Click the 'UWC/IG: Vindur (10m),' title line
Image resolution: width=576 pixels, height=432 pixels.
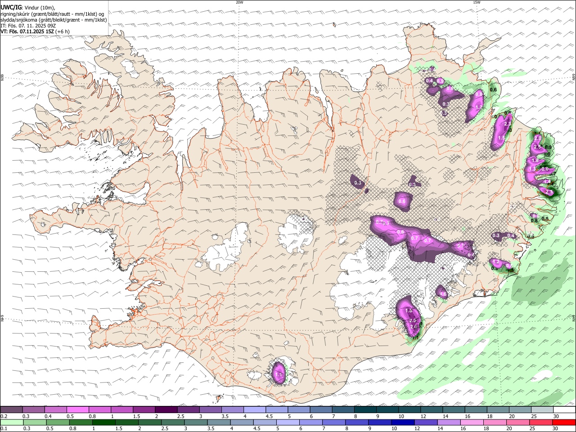click(x=27, y=8)
